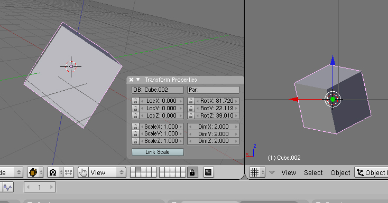Click the transform manipulator arrows icon
This screenshot has height=203, width=388.
coord(69,172)
